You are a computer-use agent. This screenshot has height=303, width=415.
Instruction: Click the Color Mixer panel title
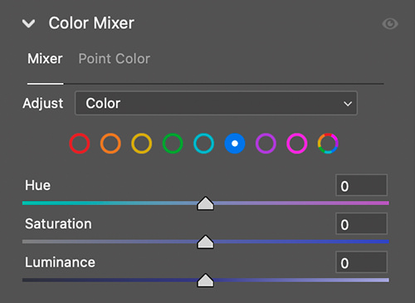point(91,23)
